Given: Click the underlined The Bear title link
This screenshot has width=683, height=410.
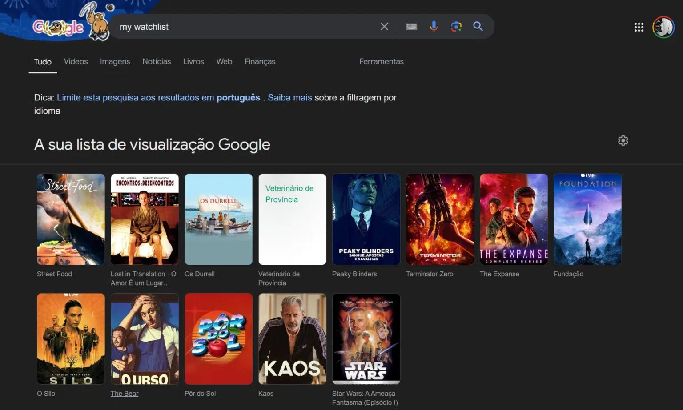Looking at the screenshot, I should click(x=125, y=394).
